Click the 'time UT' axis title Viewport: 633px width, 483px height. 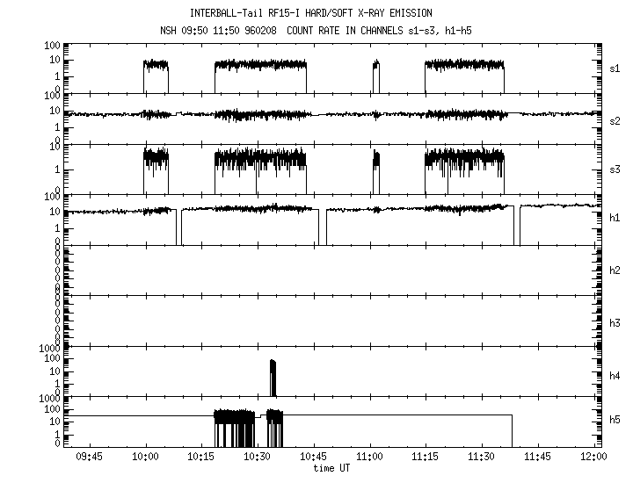pyautogui.click(x=331, y=468)
